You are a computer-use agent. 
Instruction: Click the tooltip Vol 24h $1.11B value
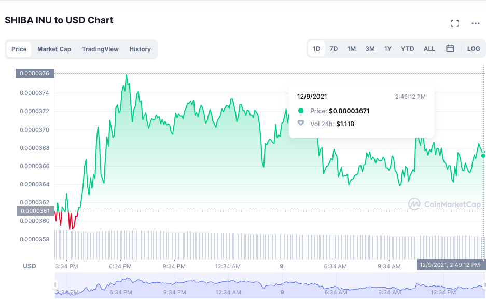345,124
